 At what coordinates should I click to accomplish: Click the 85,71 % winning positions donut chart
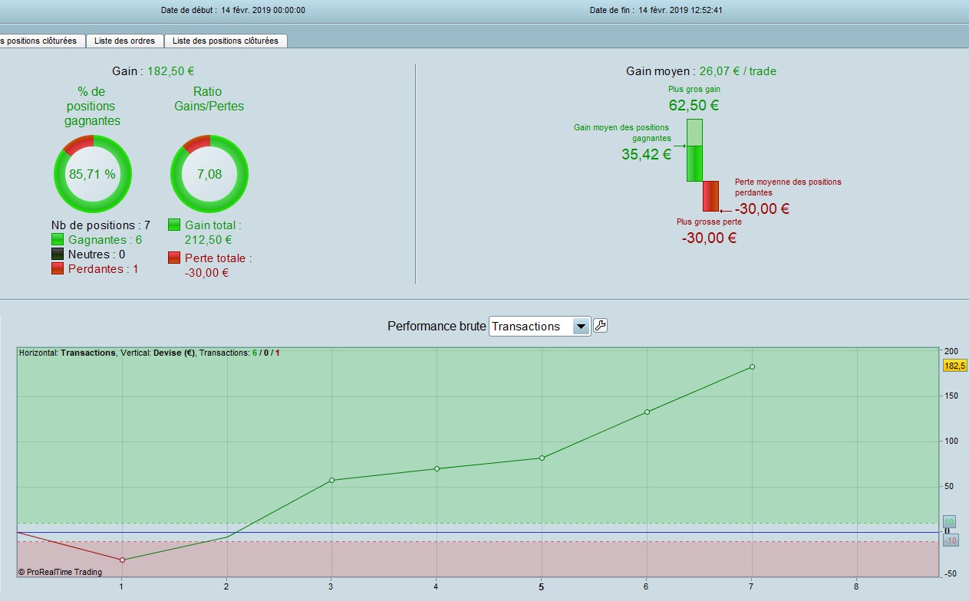point(93,174)
